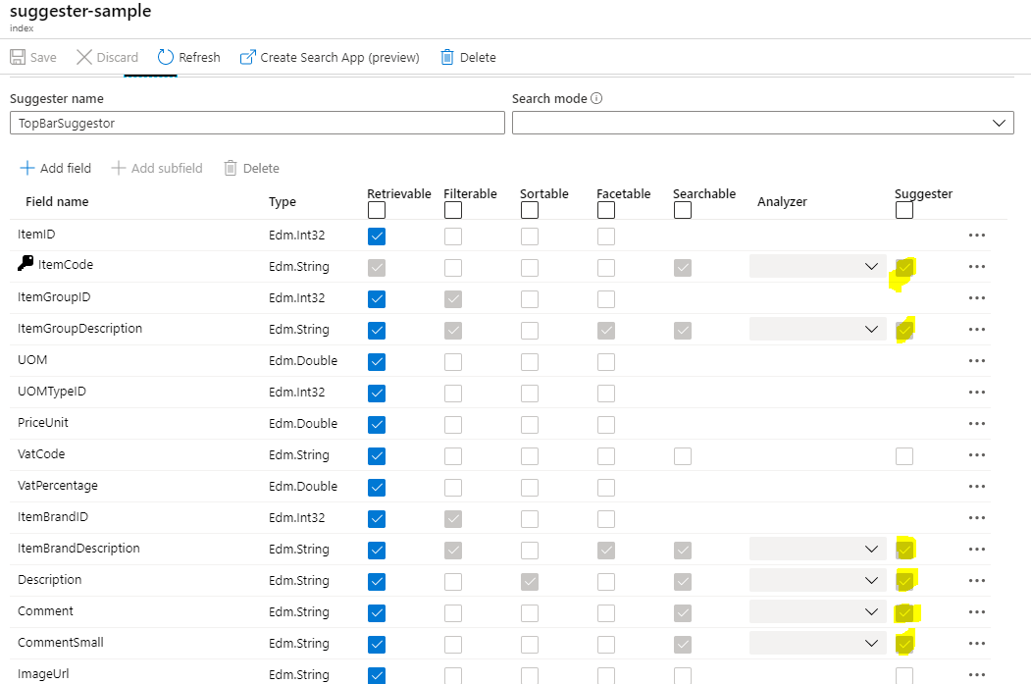Screen dimensions: 1031x684
Task: Check Facetable for ItemBrandID row
Action: tap(606, 519)
